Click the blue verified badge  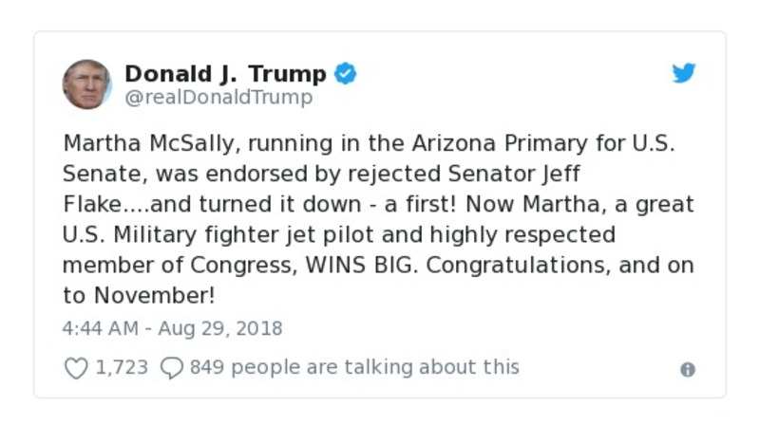coord(345,74)
